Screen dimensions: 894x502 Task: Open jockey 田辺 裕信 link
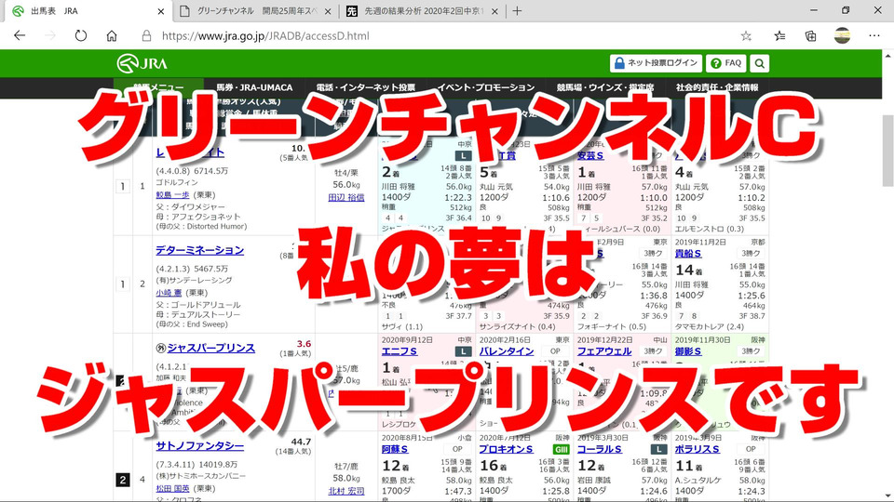346,197
